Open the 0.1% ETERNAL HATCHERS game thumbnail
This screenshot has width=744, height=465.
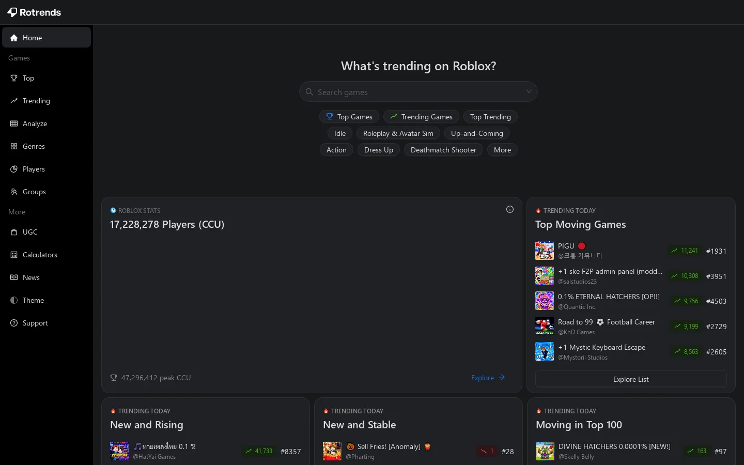coord(545,301)
